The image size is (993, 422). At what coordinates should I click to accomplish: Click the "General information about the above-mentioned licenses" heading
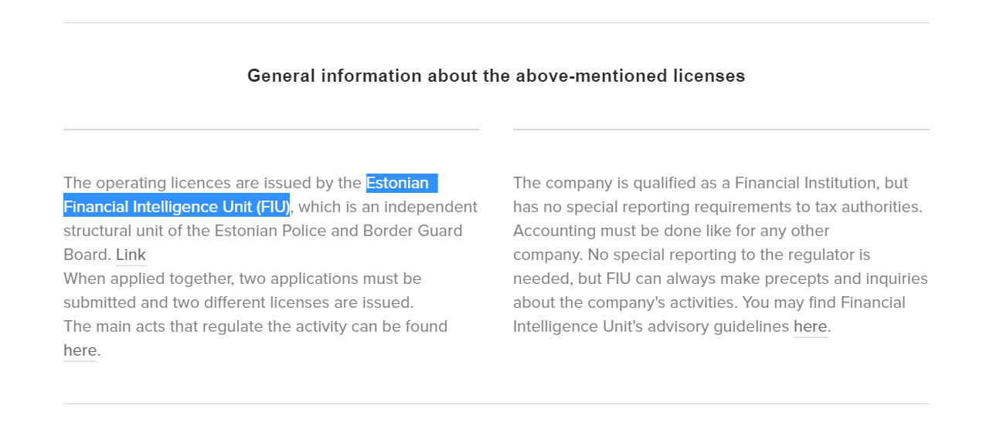(496, 76)
